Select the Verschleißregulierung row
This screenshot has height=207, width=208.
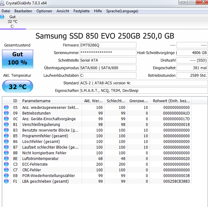pyautogui.click(x=97, y=124)
